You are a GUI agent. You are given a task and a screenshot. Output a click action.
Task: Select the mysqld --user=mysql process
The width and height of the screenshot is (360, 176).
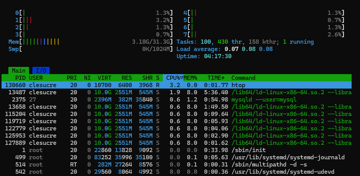(177, 100)
